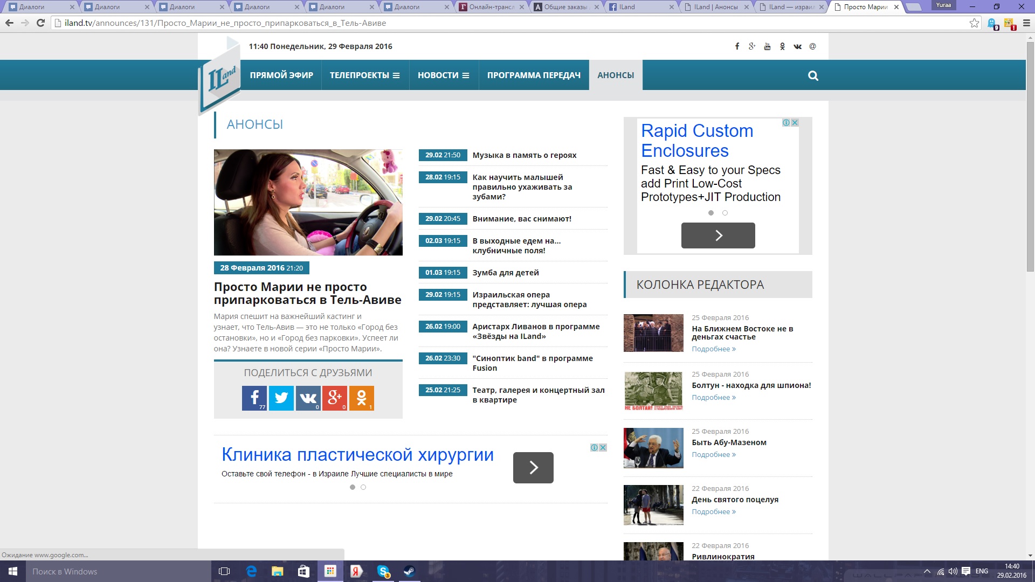Open the Болтун - находка для шпиона! article

click(x=751, y=385)
